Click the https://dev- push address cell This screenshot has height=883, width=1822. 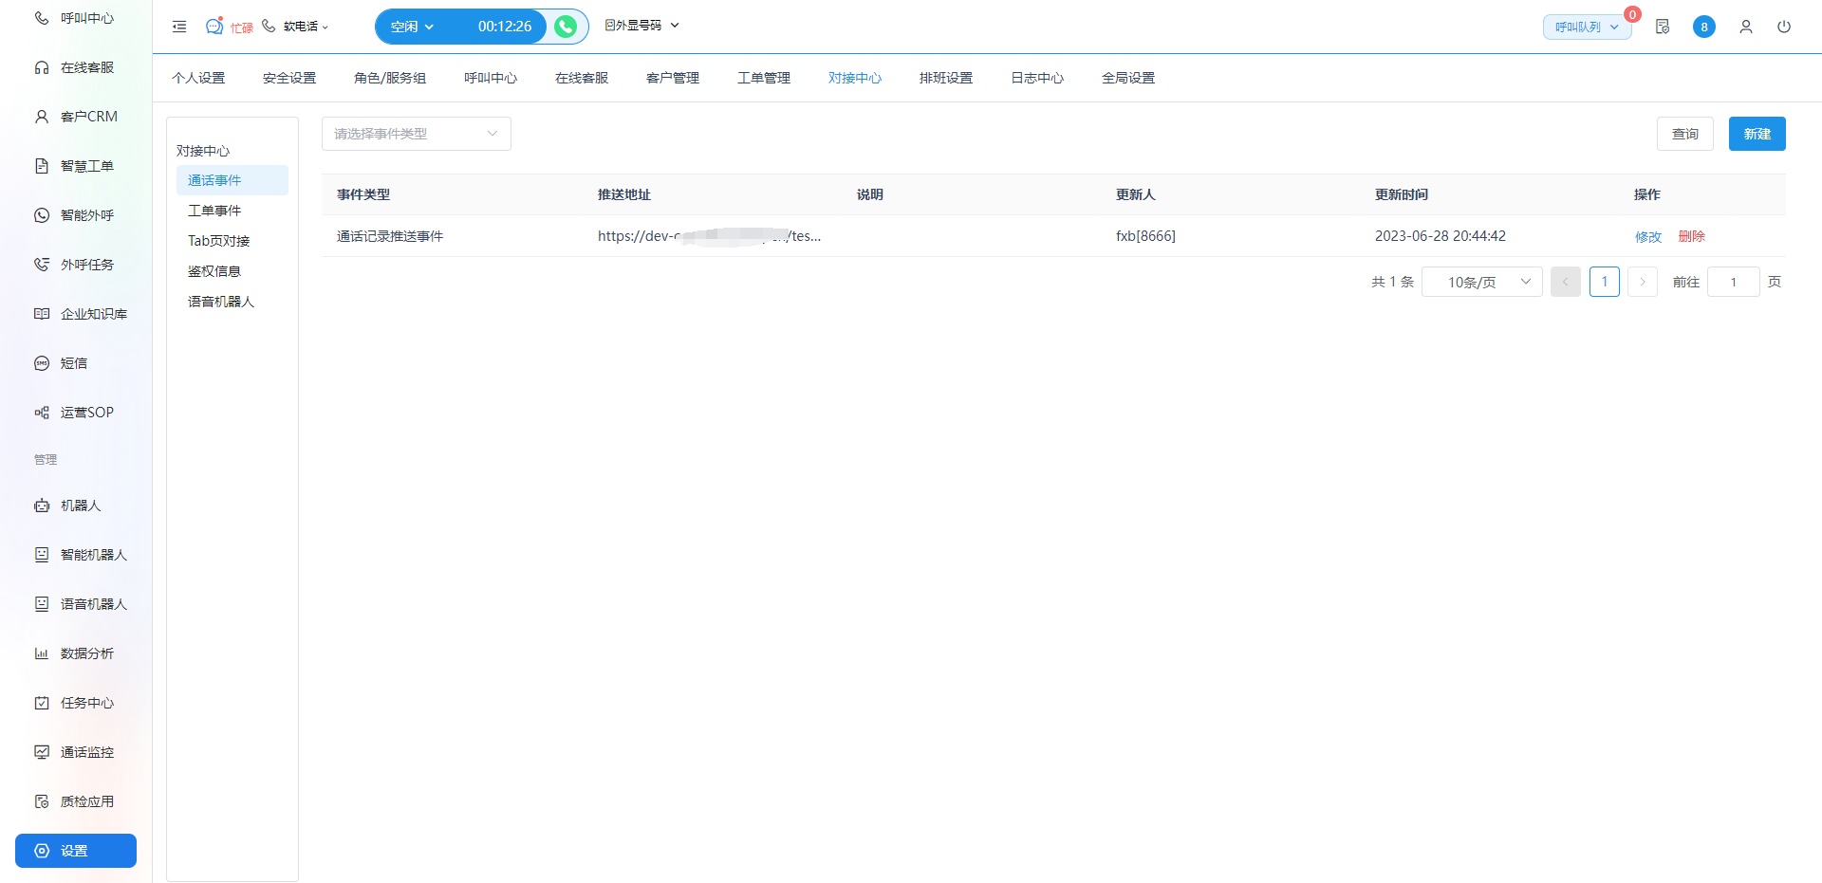(x=710, y=236)
